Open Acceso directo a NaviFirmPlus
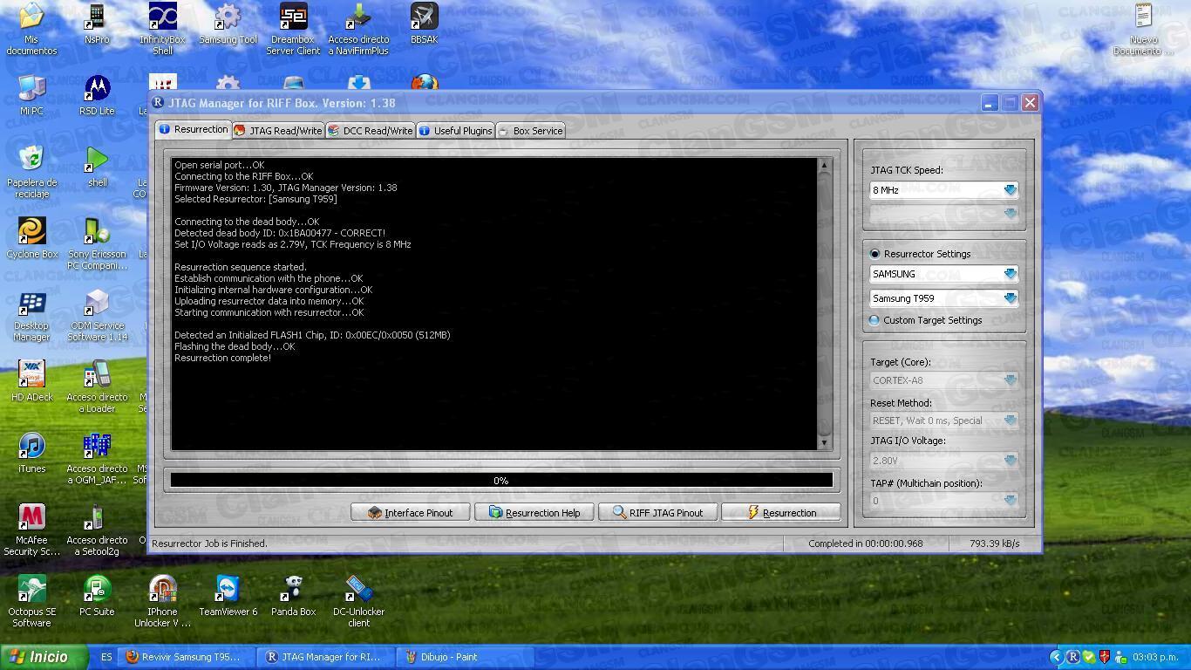Screen dimensions: 1191x670 point(358,29)
